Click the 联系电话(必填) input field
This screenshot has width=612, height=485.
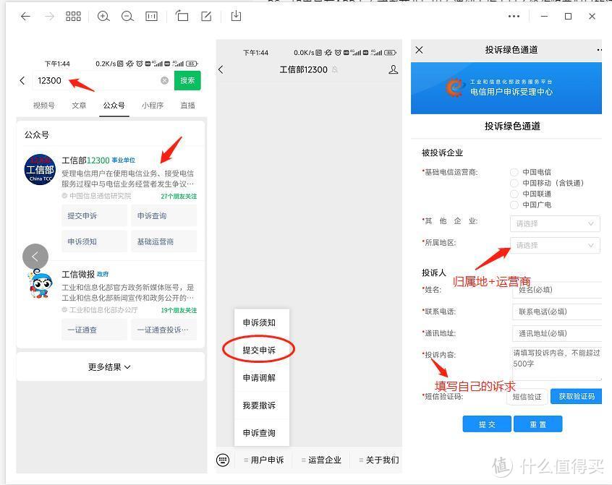click(557, 312)
